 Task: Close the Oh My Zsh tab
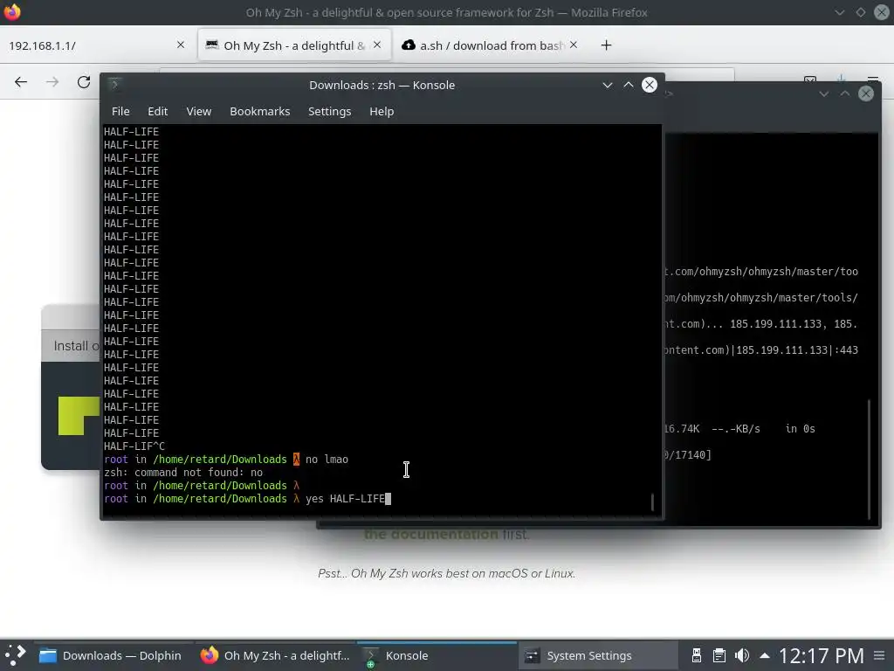pyautogui.click(x=377, y=45)
